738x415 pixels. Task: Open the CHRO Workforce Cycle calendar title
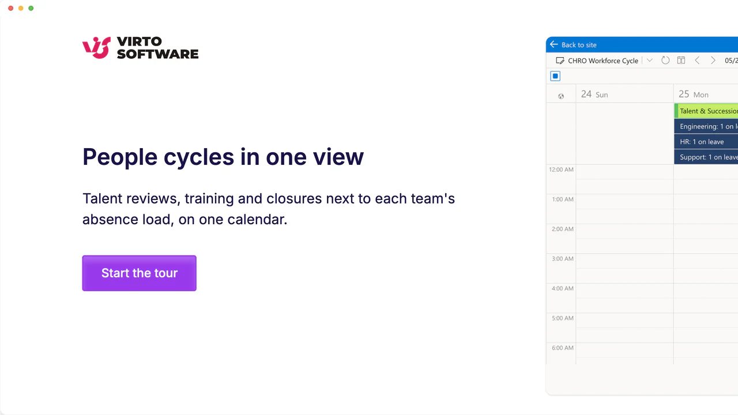click(x=603, y=61)
